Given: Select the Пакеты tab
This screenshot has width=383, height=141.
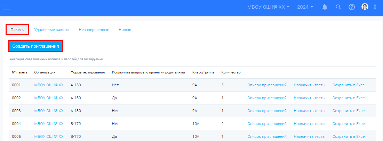Looking at the screenshot, I should [x=17, y=30].
